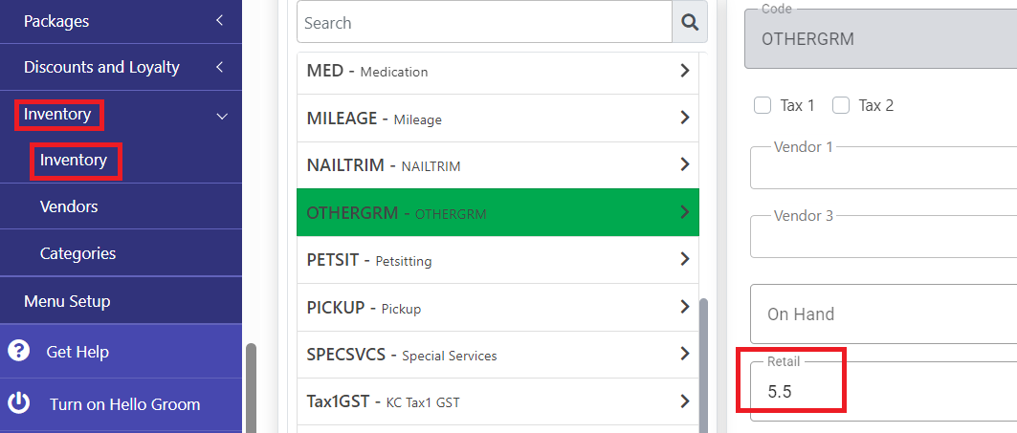Screen dimensions: 1017x433
Task: Click the Tax1GST item chevron
Action: tap(684, 401)
